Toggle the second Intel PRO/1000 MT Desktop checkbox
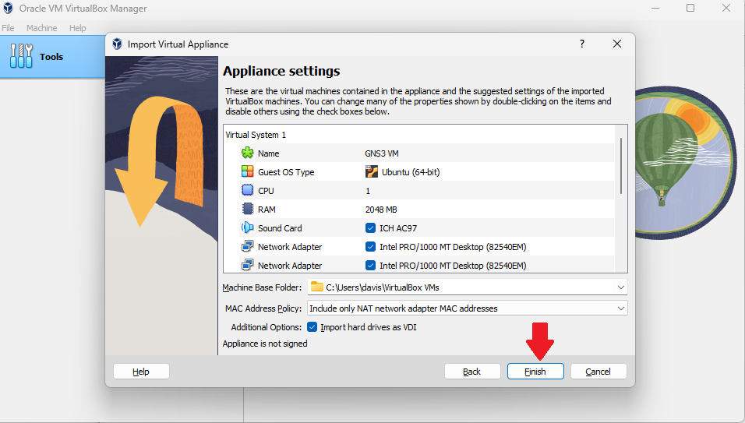The image size is (745, 423). tap(371, 266)
